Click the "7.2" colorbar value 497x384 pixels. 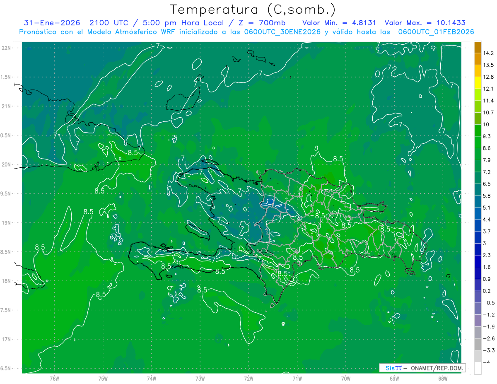pyautogui.click(x=487, y=172)
